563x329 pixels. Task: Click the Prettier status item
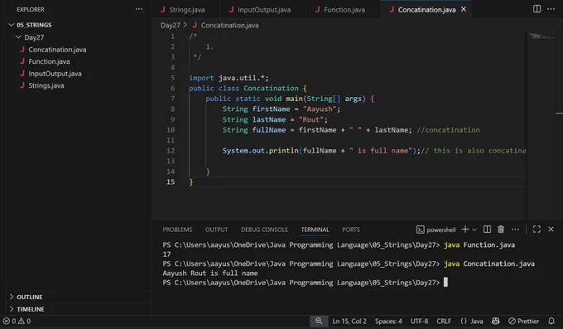[x=523, y=321]
